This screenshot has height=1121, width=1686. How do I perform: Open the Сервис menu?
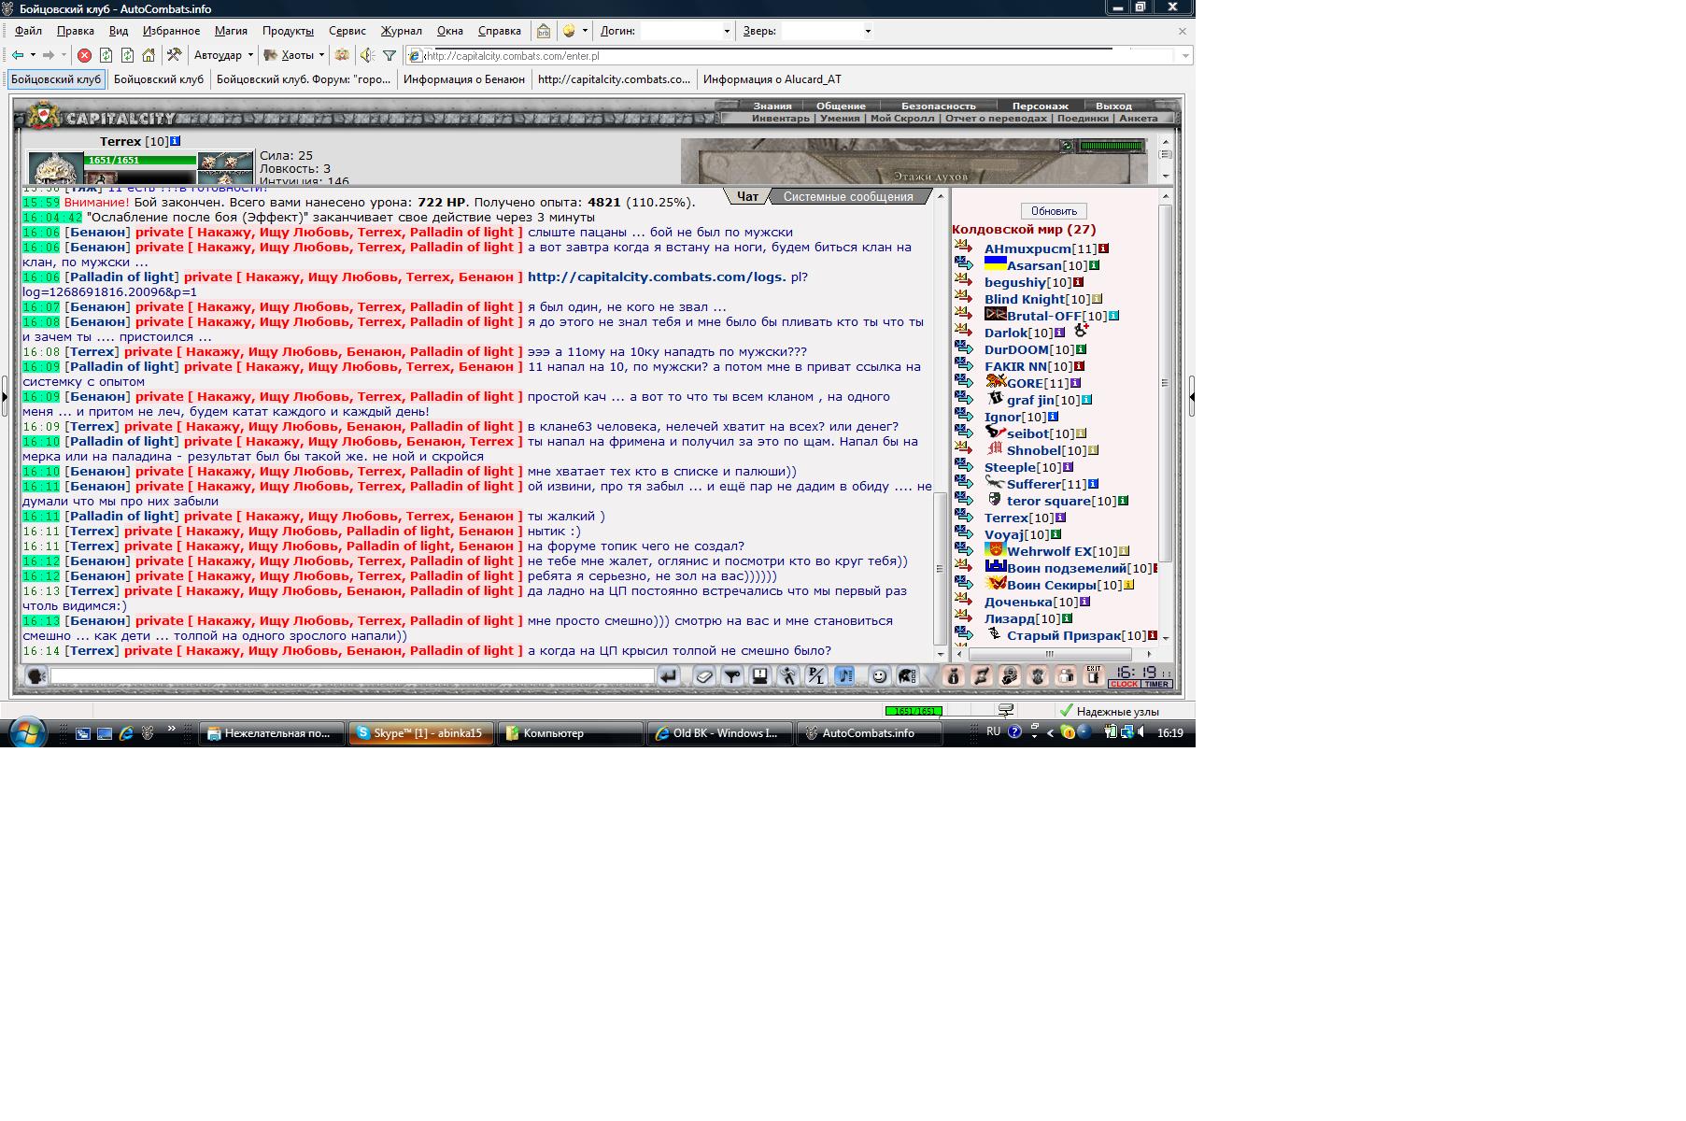click(x=347, y=31)
